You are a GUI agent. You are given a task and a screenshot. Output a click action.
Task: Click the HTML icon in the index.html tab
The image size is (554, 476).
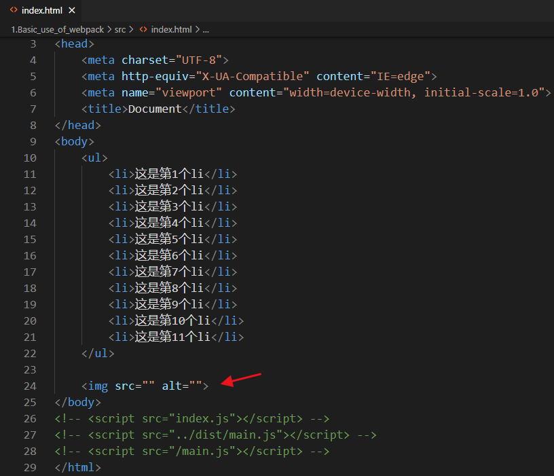tap(14, 10)
